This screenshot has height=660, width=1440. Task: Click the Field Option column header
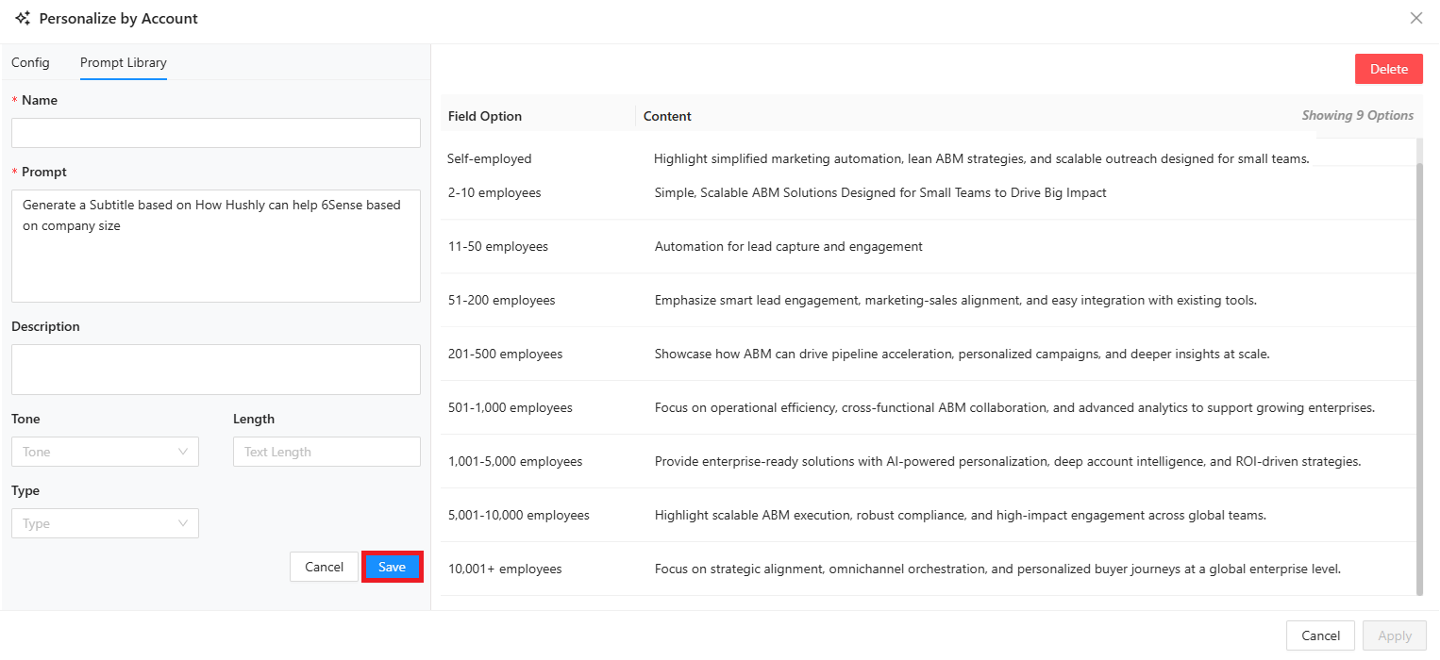(x=485, y=116)
